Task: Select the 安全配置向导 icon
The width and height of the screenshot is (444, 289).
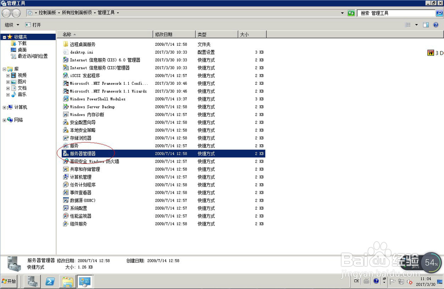Action: 66,122
